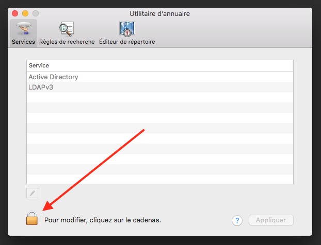Close the Utilitaire d'annuaire window
The width and height of the screenshot is (321, 245).
14,13
